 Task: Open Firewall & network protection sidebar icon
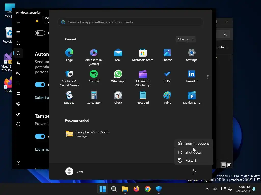tap(18, 73)
